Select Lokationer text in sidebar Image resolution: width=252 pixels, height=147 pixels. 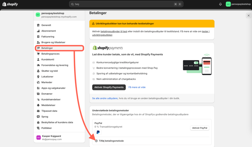pos(47,77)
